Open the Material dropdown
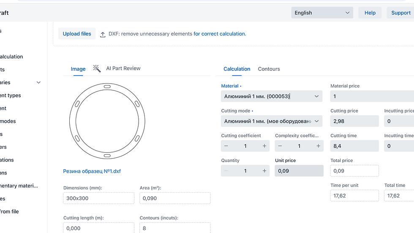Viewport: 414px width, 233px height. (x=271, y=96)
